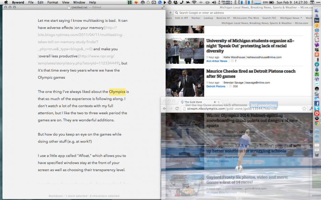
Task: Open Messages from the Dock
Action: click(317, 98)
